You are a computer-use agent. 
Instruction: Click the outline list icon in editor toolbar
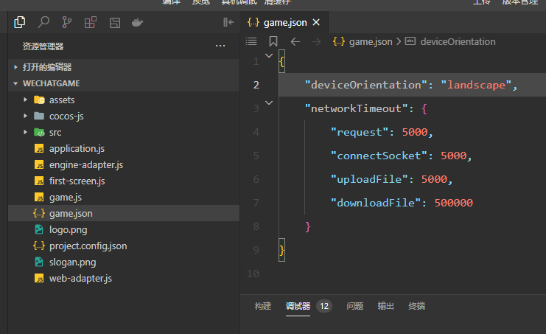pos(251,41)
